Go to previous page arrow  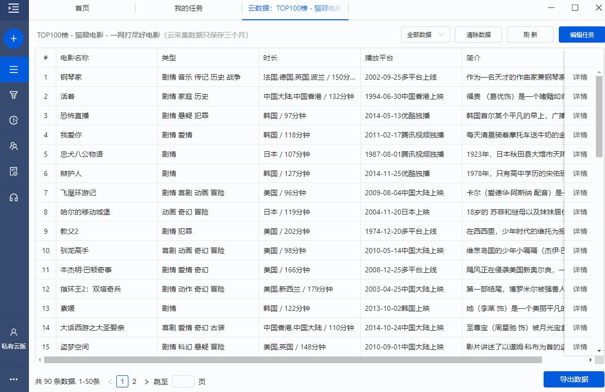(110, 381)
